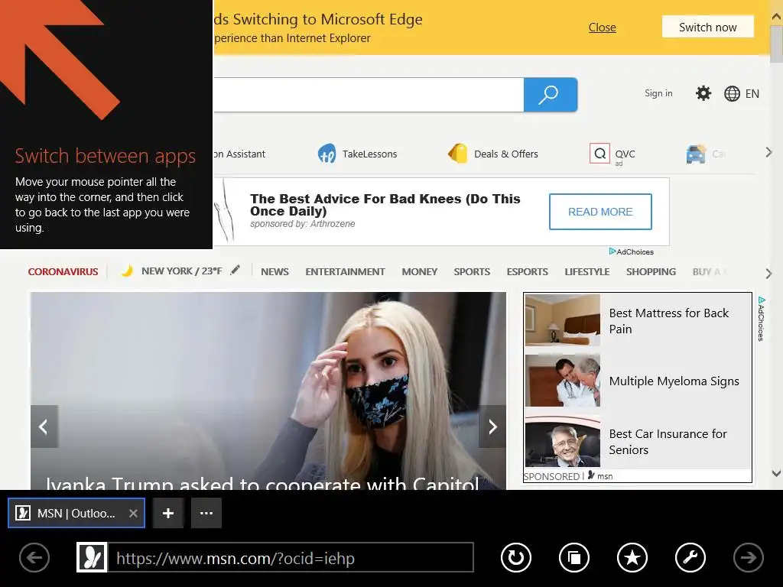Image resolution: width=783 pixels, height=587 pixels.
Task: Open the MONEY category
Action: 420,271
